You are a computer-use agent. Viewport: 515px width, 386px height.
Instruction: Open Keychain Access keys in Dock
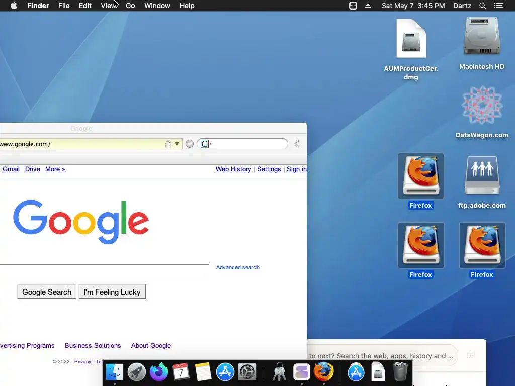279,372
